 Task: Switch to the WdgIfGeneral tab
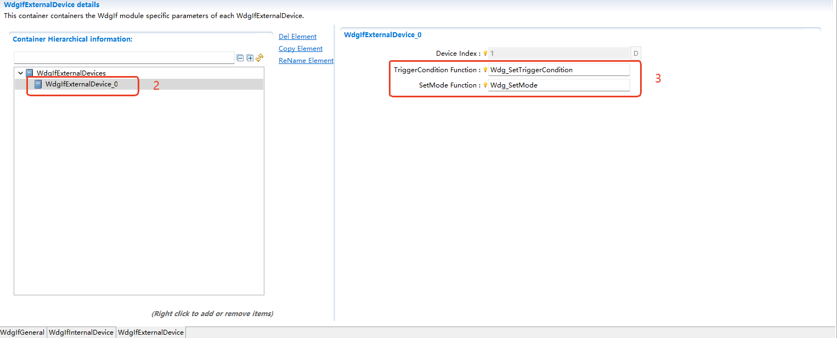coord(22,332)
